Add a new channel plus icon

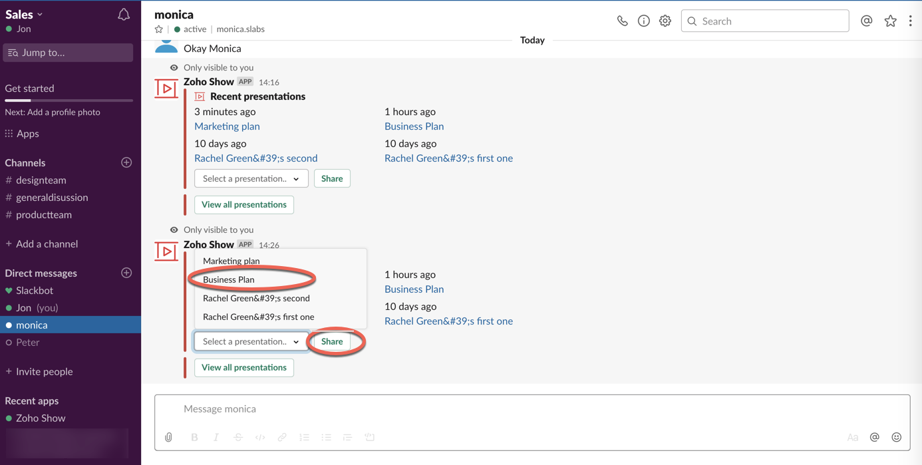[x=126, y=162]
